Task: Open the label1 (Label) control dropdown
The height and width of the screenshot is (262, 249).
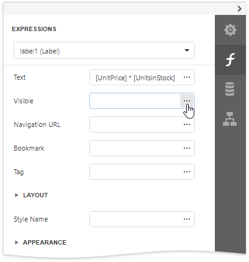Action: (x=104, y=50)
